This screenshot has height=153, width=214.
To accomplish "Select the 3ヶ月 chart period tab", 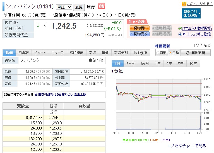I will 131,63.
